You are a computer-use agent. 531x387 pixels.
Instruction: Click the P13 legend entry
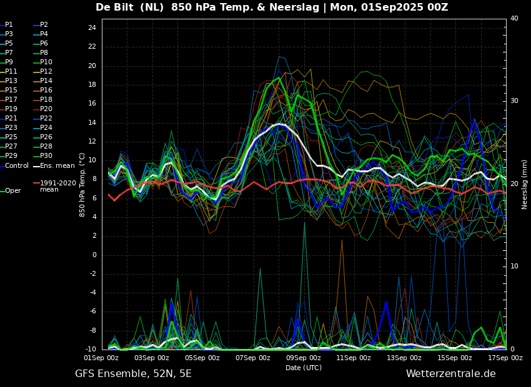point(11,81)
